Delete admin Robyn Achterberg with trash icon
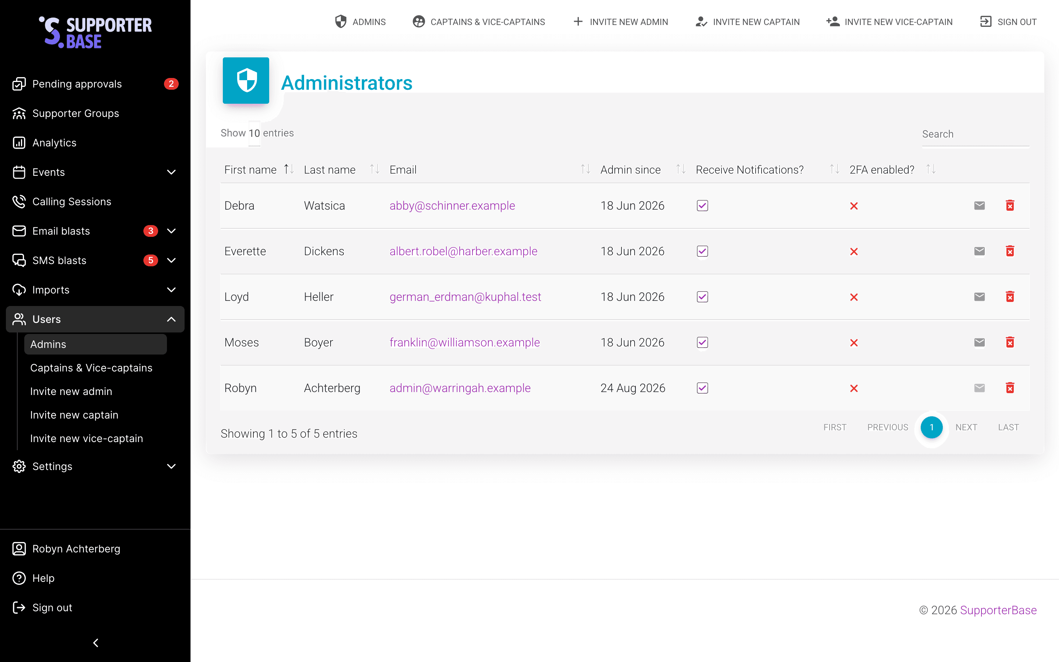 point(1010,388)
